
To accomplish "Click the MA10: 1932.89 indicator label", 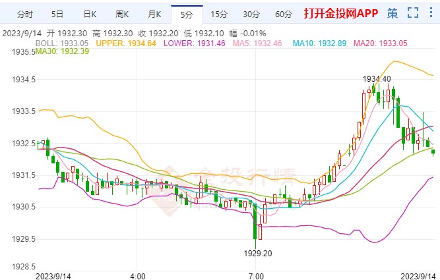I will [320, 43].
